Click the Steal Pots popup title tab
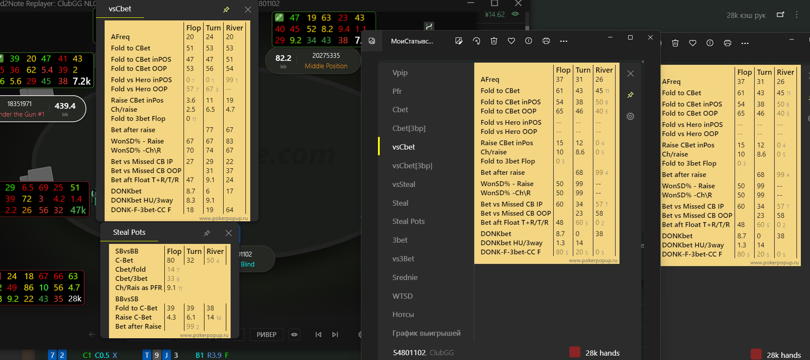The image size is (810, 360). tap(129, 232)
